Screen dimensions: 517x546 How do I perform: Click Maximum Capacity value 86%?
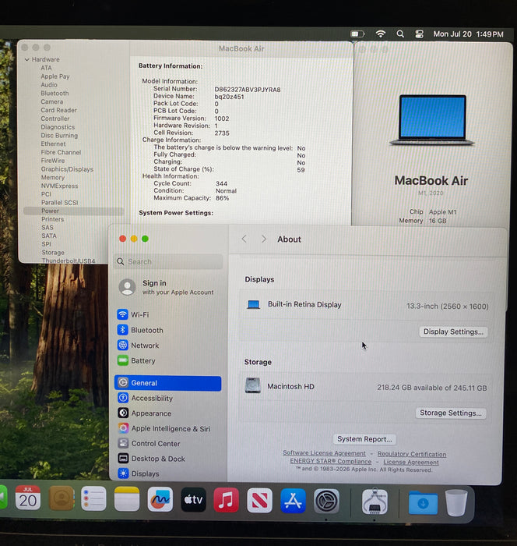click(222, 198)
